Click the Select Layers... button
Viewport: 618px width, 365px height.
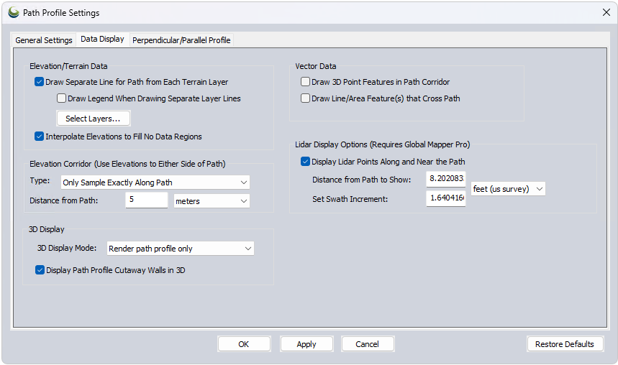(94, 119)
